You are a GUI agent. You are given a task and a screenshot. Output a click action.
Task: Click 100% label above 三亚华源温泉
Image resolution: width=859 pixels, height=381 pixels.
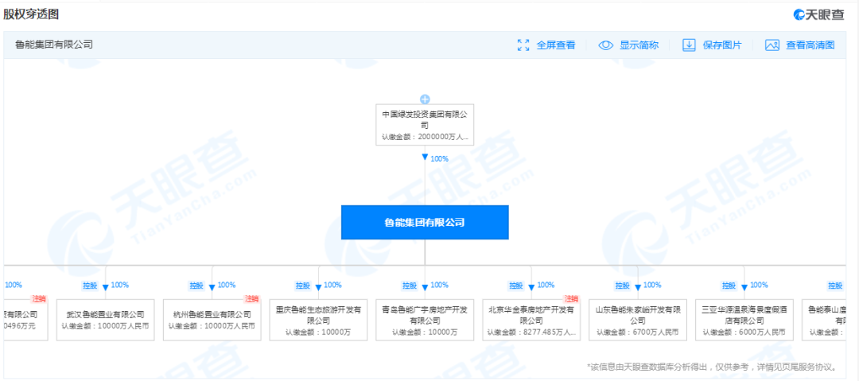pos(759,285)
